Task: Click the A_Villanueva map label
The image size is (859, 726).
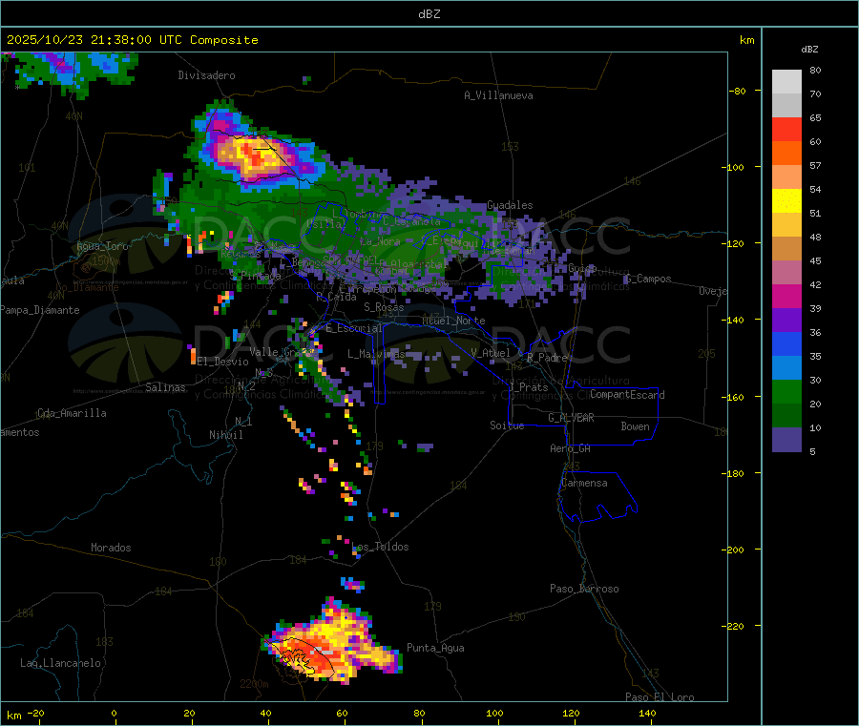Action: tap(498, 95)
